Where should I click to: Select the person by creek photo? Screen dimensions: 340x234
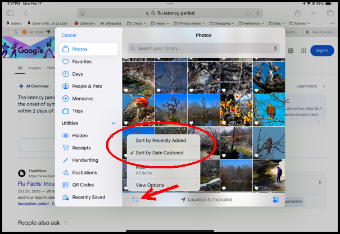[x=269, y=176]
